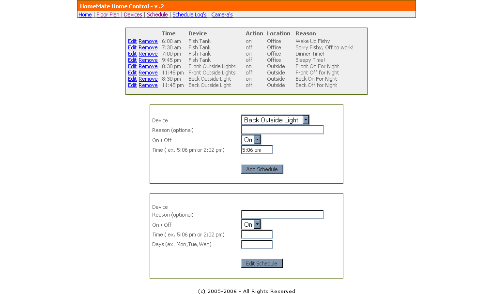Edit the 7:00 pm Fish Tank schedule
This screenshot has height=294, width=493.
tap(132, 54)
